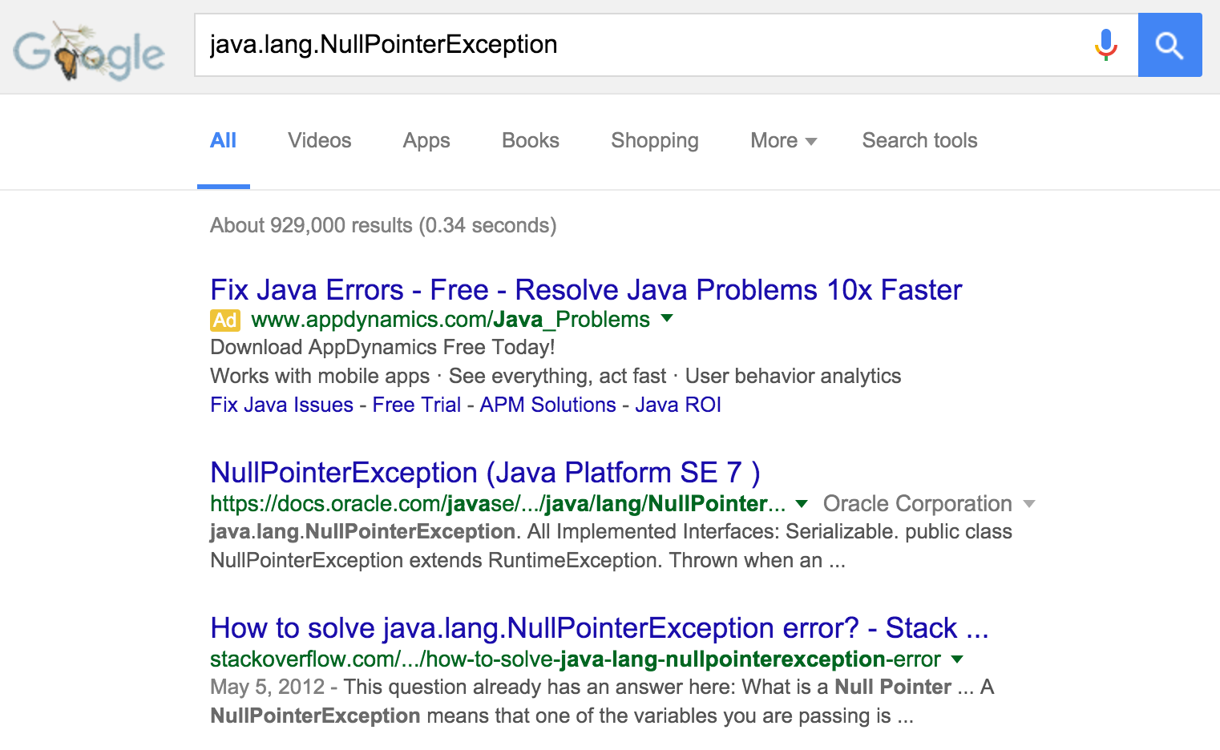Open the Stack Overflow NullPointerException question

599,628
